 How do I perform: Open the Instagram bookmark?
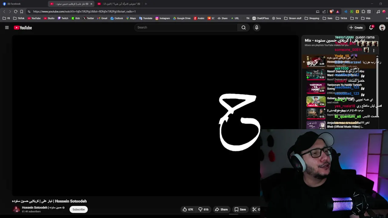tap(162, 18)
